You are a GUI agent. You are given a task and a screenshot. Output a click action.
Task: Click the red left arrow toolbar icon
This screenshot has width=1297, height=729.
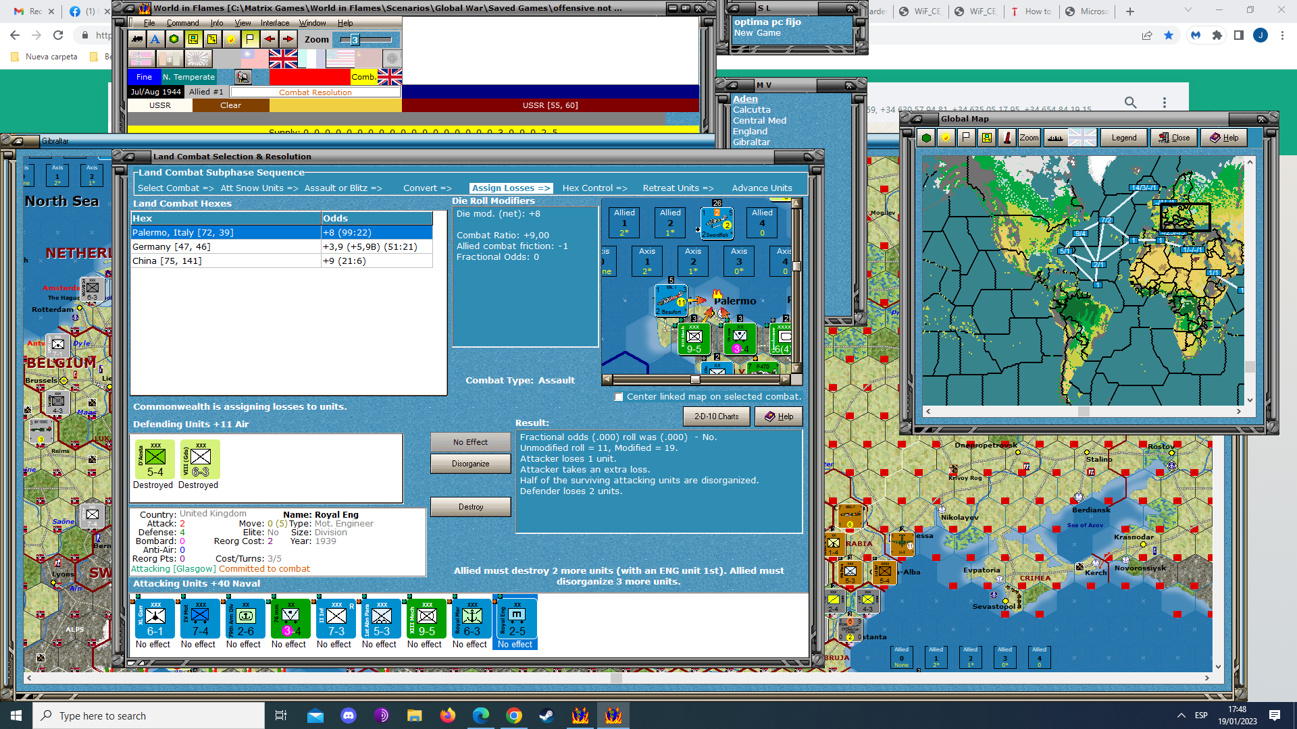269,39
